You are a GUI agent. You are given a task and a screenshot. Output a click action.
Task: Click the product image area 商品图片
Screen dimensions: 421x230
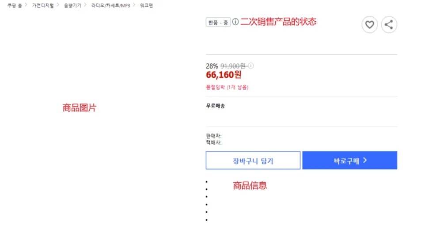80,108
